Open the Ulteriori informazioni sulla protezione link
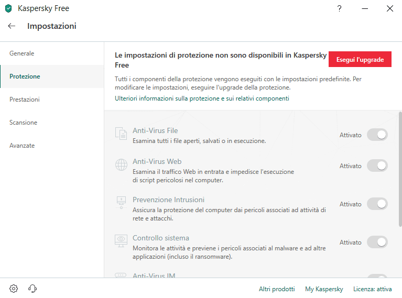402x298 pixels. 202,98
